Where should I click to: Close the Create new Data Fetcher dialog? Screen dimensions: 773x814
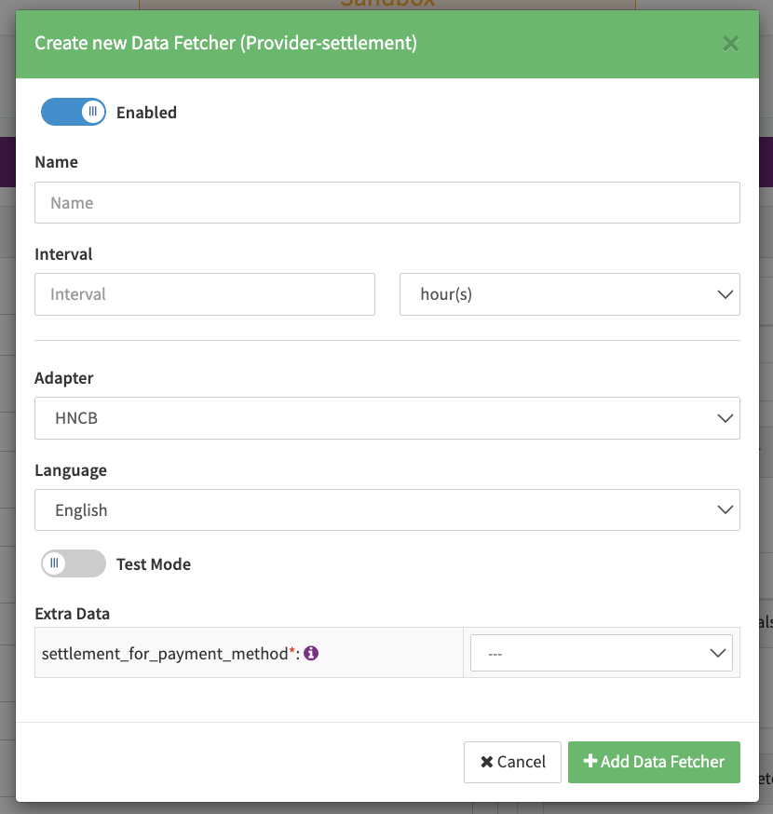click(731, 44)
